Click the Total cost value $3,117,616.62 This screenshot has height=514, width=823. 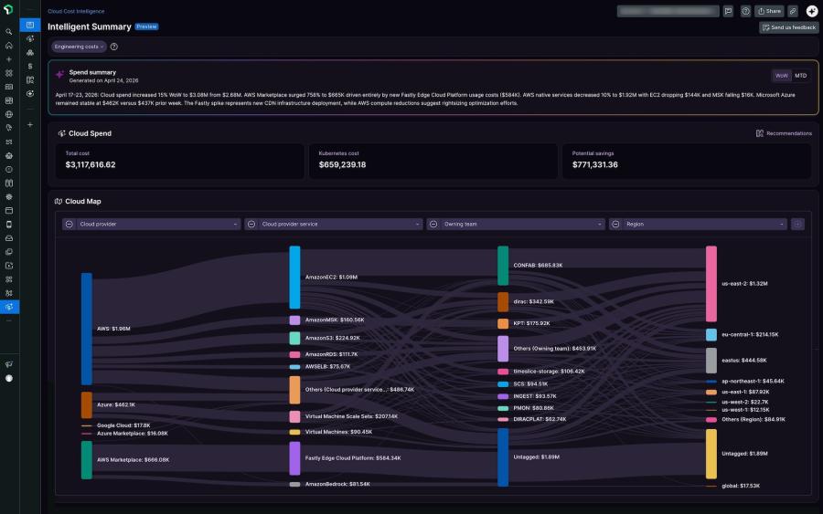91,164
